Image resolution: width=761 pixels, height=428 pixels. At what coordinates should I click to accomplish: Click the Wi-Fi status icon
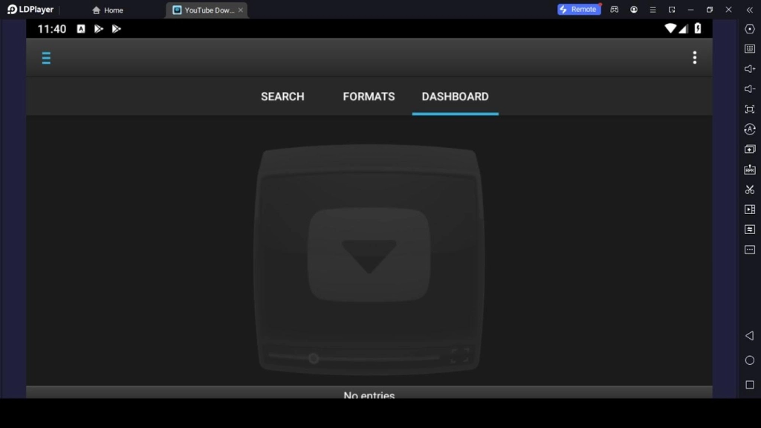pos(670,29)
